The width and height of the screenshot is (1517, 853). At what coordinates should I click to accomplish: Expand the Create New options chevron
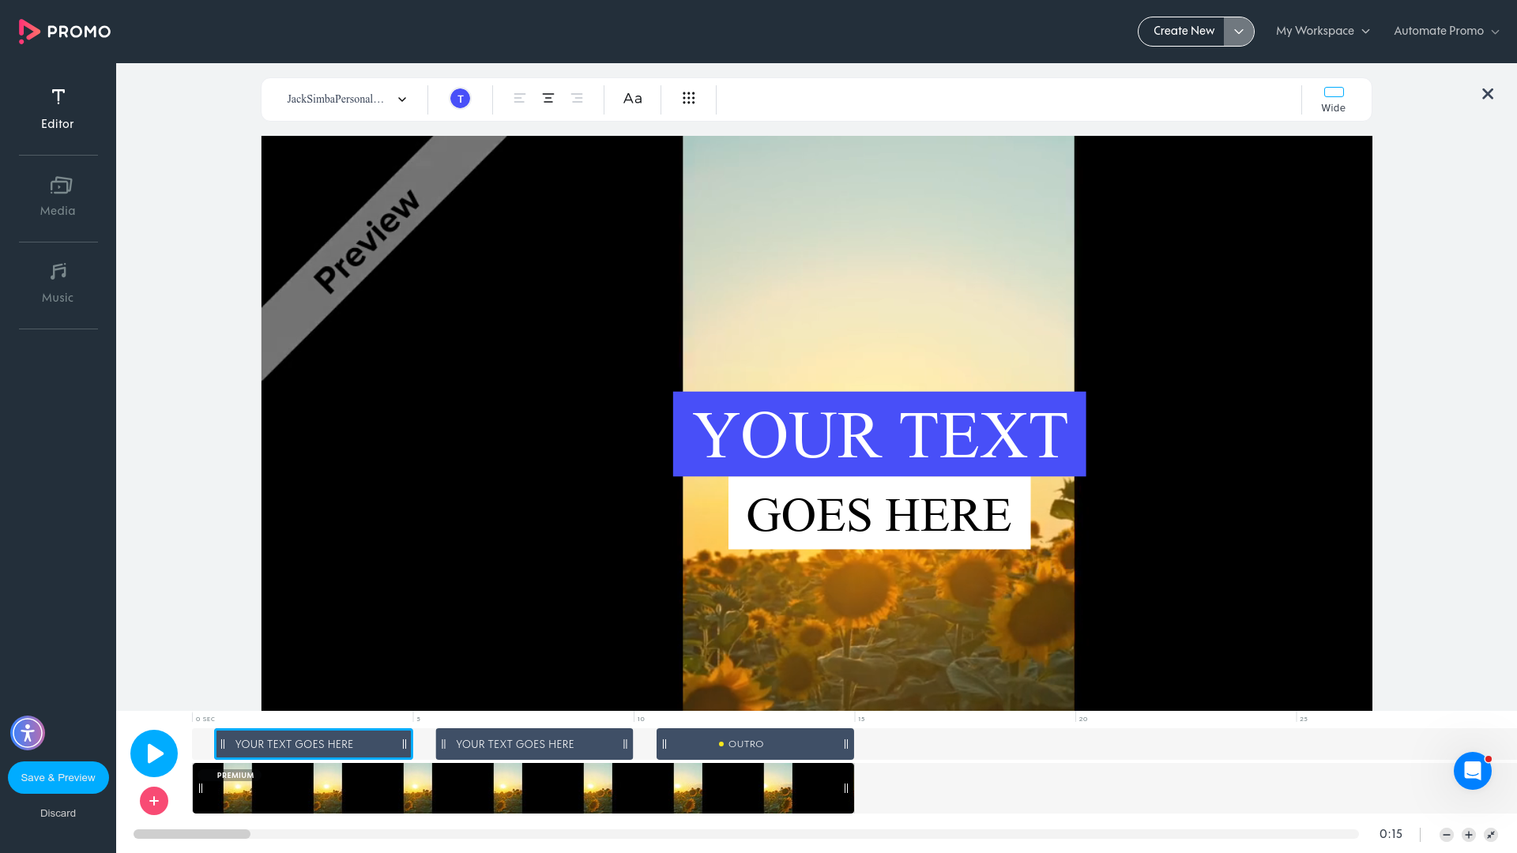click(1239, 31)
